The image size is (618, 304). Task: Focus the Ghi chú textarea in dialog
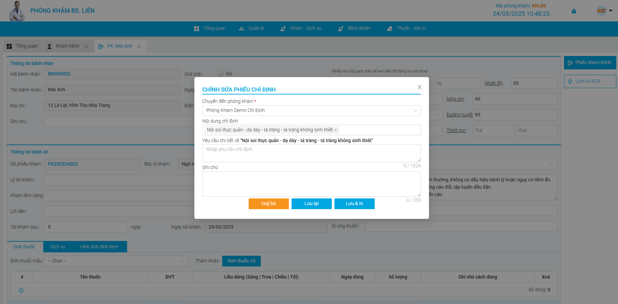(311, 184)
